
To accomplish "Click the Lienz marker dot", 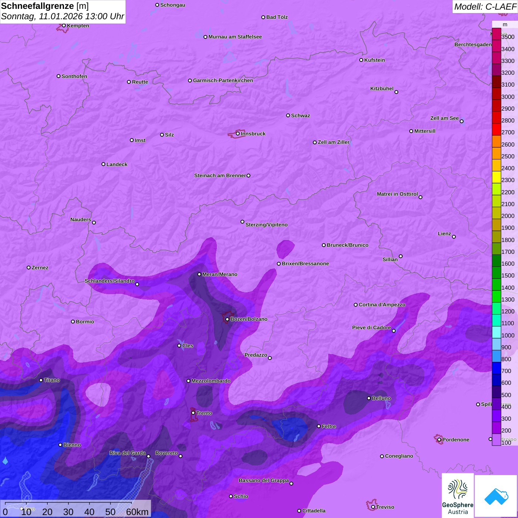I will coord(454,237).
